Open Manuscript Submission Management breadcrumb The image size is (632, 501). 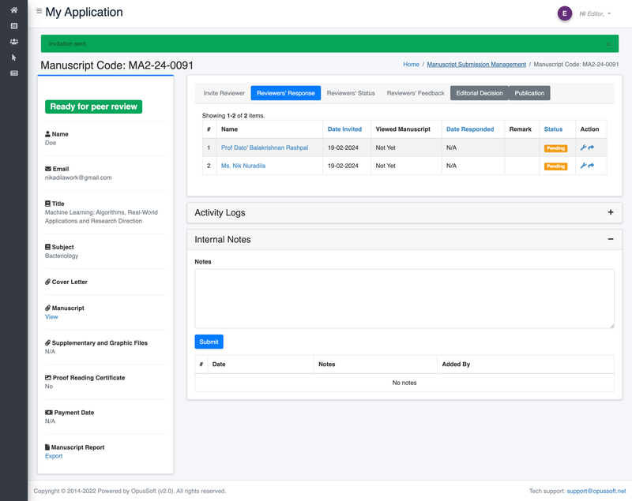[476, 65]
